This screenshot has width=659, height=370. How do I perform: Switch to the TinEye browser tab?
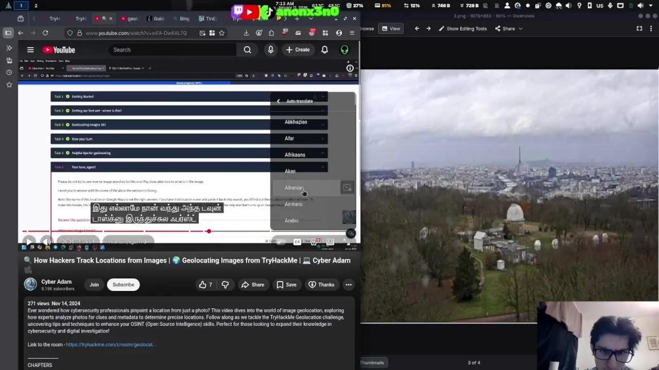pos(208,18)
